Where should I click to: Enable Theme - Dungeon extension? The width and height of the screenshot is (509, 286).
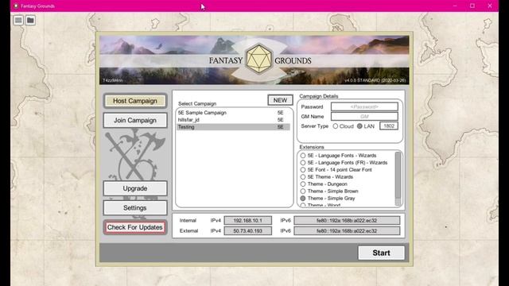point(303,184)
